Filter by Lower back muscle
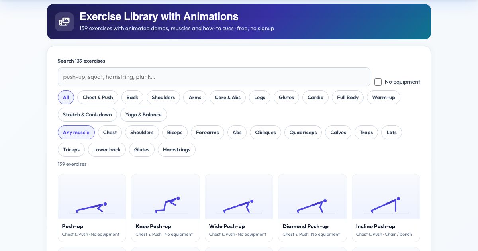 coord(107,149)
